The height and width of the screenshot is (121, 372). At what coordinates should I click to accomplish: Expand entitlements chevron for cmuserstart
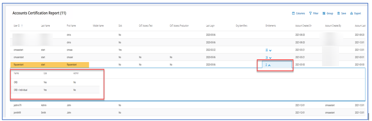270,58
